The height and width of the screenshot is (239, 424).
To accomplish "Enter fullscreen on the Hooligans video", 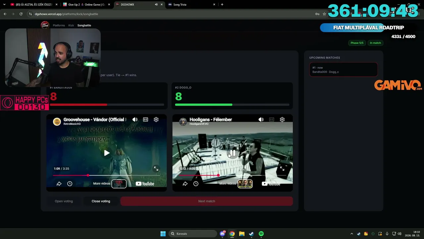I will (282, 169).
